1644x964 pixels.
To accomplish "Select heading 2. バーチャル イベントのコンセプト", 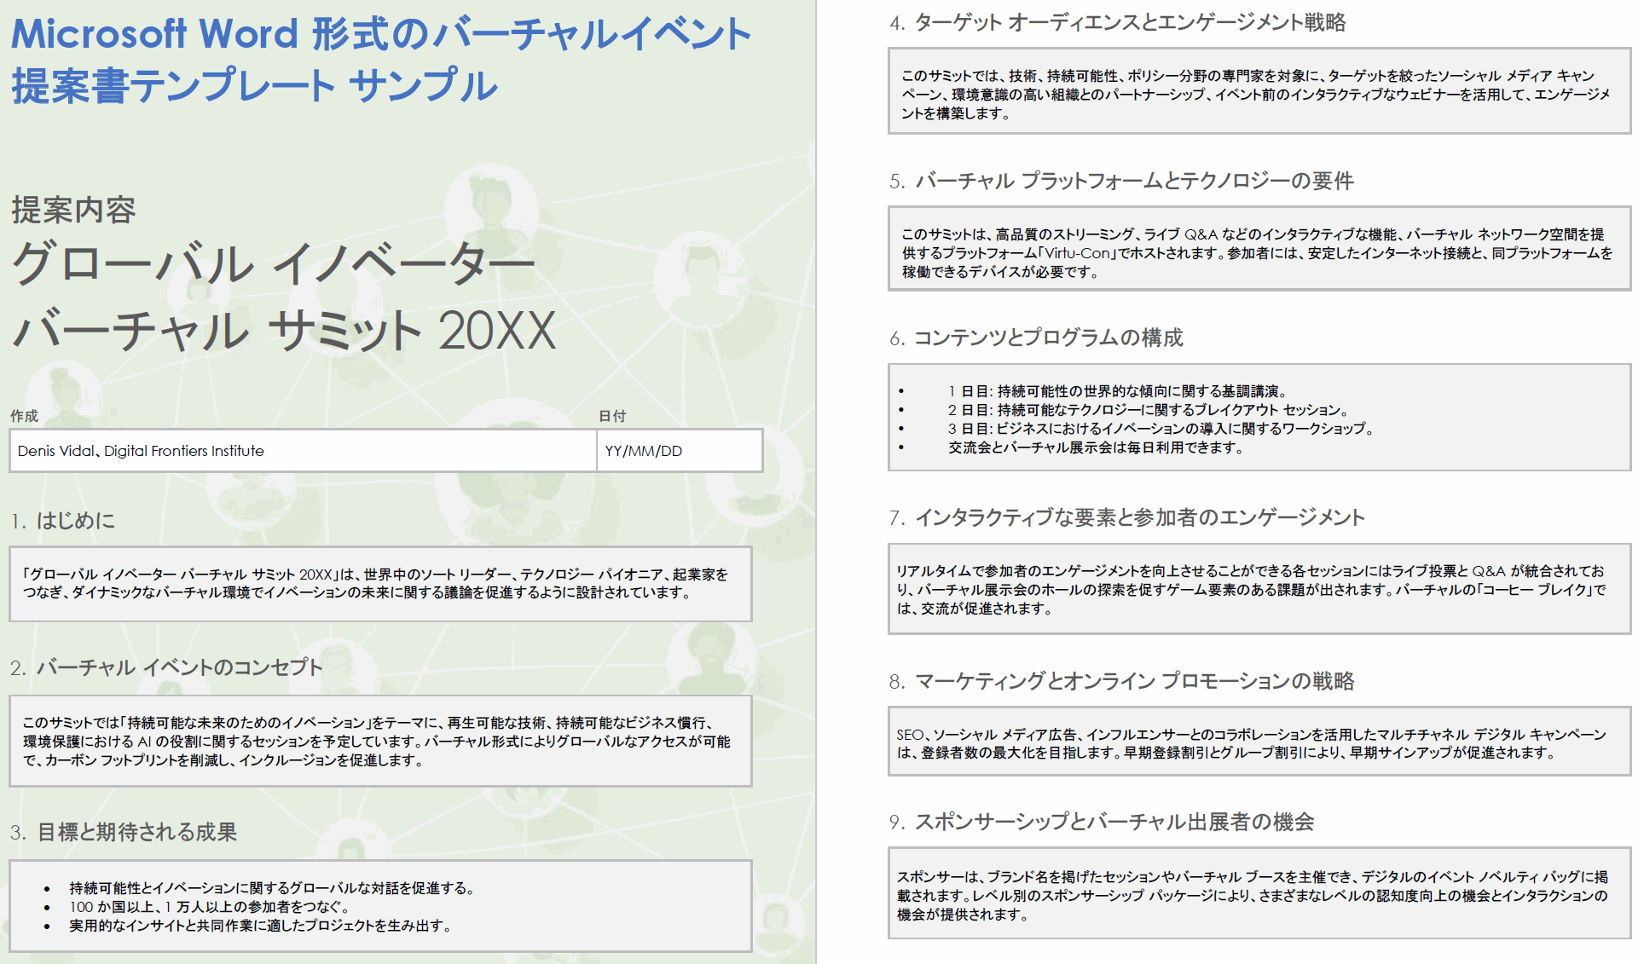I will 166,668.
